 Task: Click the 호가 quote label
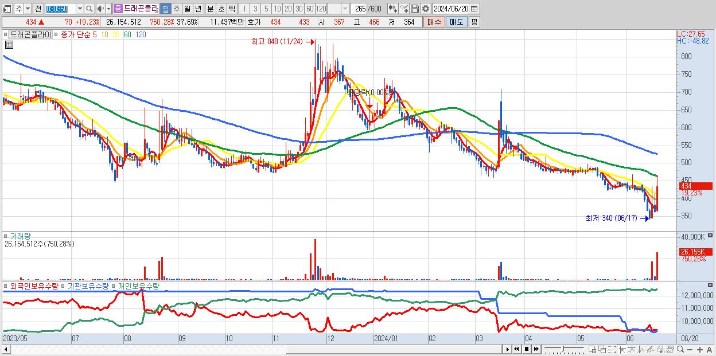point(254,22)
